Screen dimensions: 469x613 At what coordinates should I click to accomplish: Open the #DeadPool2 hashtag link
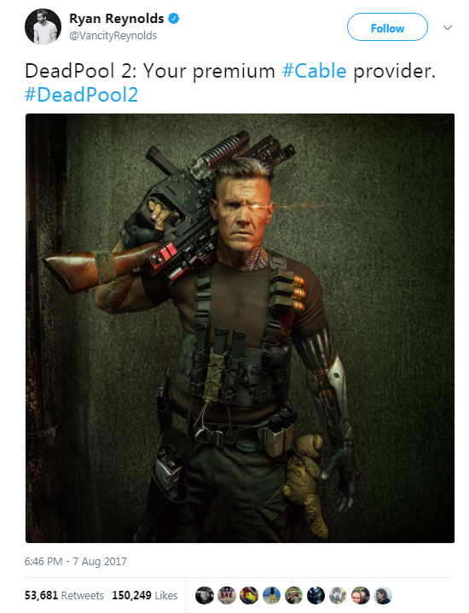[81, 95]
